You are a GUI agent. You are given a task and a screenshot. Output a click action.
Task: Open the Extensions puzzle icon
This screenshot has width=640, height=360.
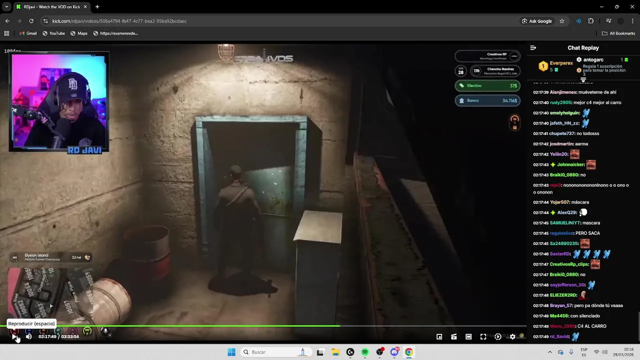(x=591, y=21)
